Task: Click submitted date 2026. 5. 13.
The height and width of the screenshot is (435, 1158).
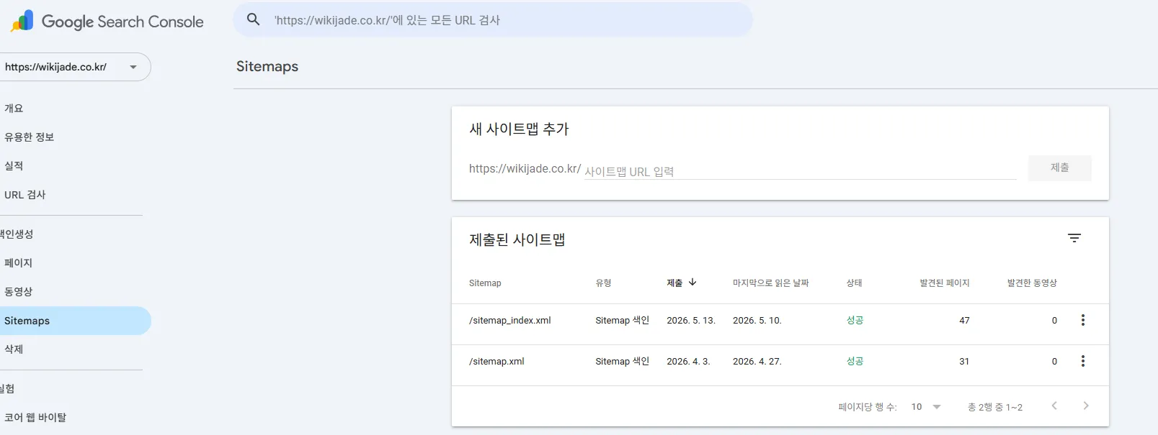Action: point(690,321)
